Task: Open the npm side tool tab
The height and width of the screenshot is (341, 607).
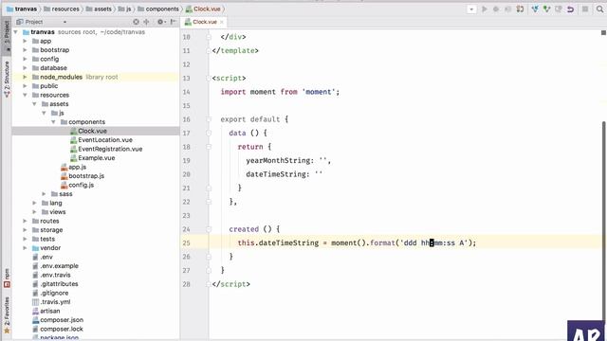Action: [7, 278]
